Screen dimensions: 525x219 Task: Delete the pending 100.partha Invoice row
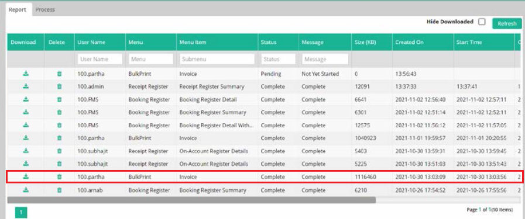[59, 74]
